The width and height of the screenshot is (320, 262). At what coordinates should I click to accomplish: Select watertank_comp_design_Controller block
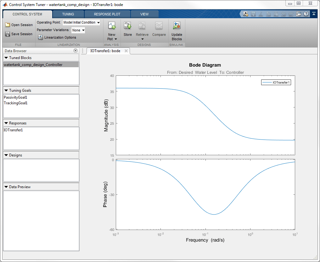coord(41,65)
